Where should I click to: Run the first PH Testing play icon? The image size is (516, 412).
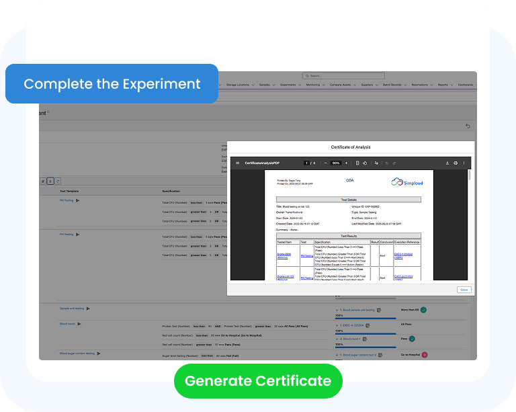(x=78, y=200)
